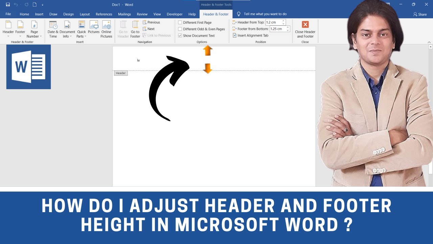Viewport: 433px width, 244px height.
Task: Open the File menu
Action: (x=8, y=14)
